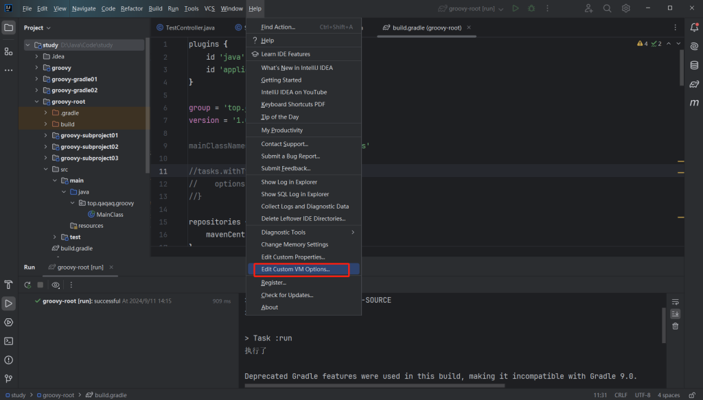Collapse the groovy-root module
The height and width of the screenshot is (400, 703).
(37, 102)
